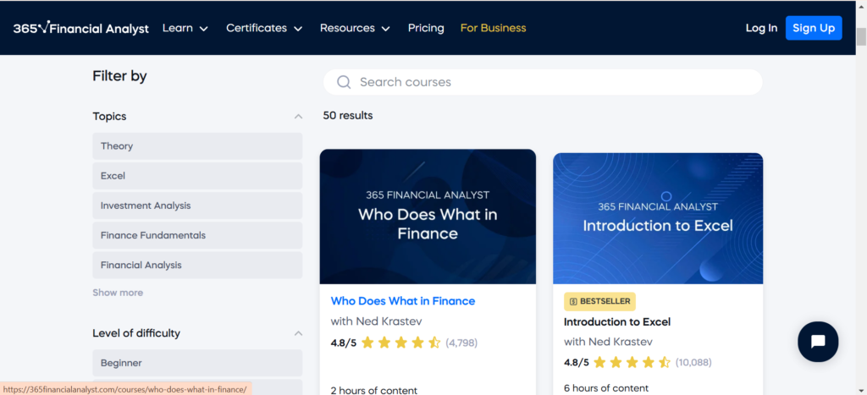
Task: Open the Introduction to Excel course title
Action: pos(617,322)
